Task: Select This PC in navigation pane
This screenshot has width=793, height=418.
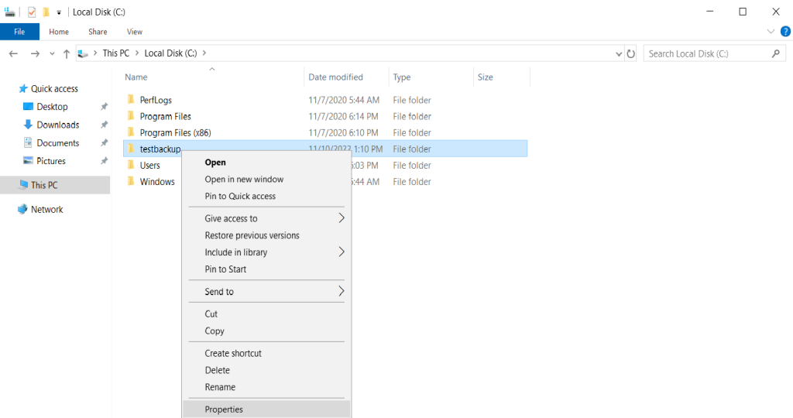Action: 44,185
